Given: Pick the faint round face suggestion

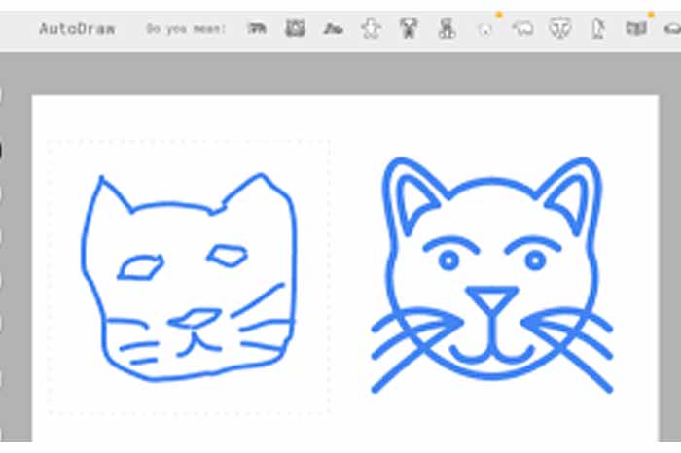Looking at the screenshot, I should [x=484, y=30].
